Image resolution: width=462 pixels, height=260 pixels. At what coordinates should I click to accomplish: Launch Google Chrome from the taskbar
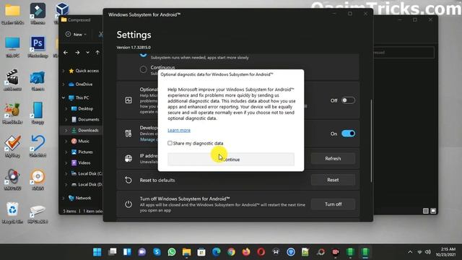(x=231, y=252)
